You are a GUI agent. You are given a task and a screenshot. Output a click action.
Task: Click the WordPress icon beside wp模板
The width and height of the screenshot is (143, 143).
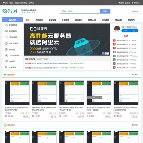point(6,49)
